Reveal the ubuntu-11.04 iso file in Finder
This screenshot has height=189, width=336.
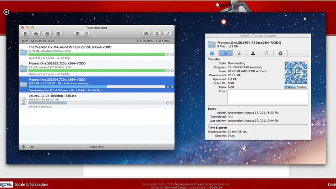(172, 103)
